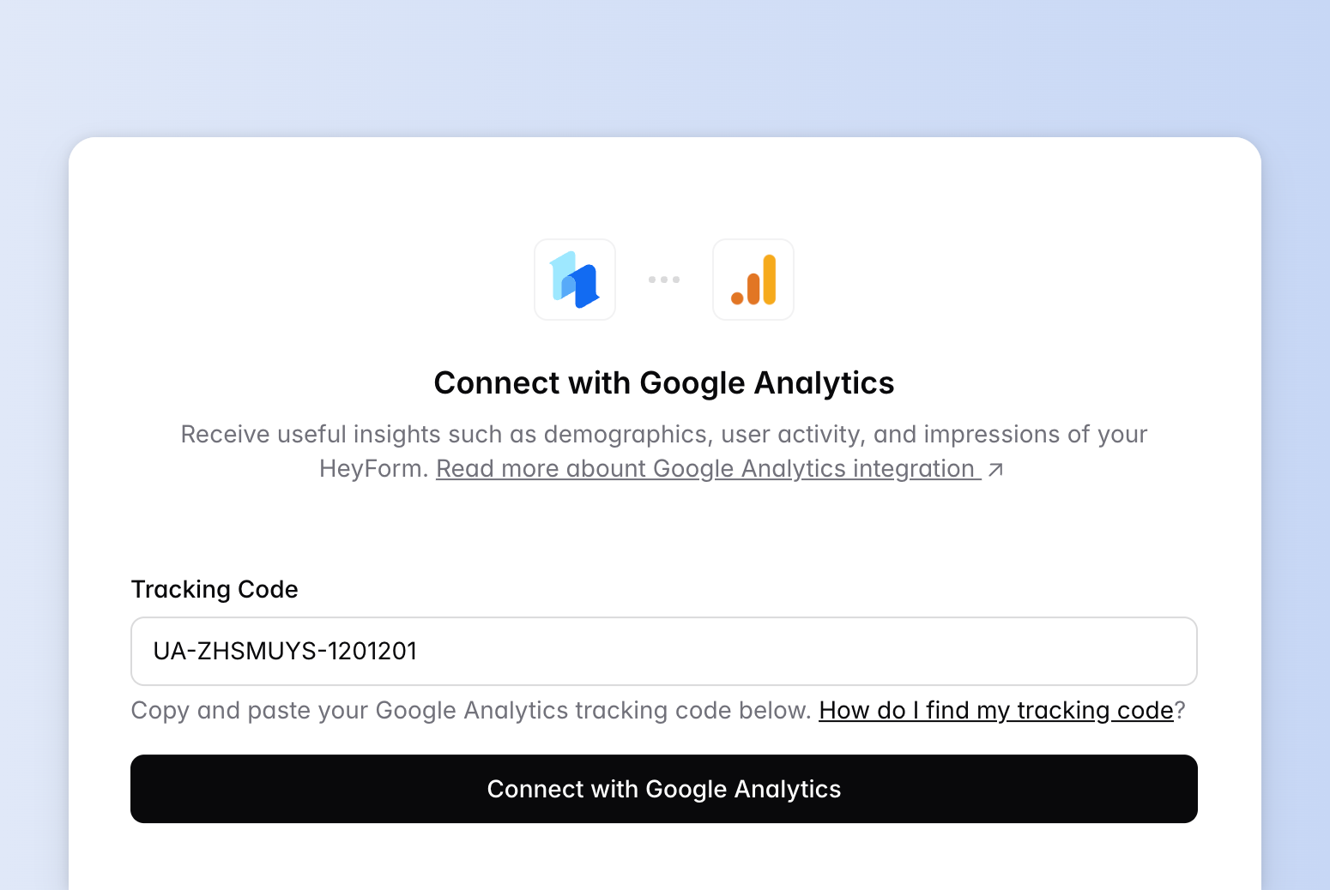
Task: Click the external link arrow after the integration link
Action: [x=995, y=469]
